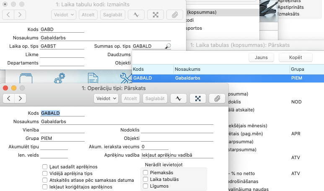Go to previous record in Operāciju tipi window
The width and height of the screenshot is (324, 191).
9,98
